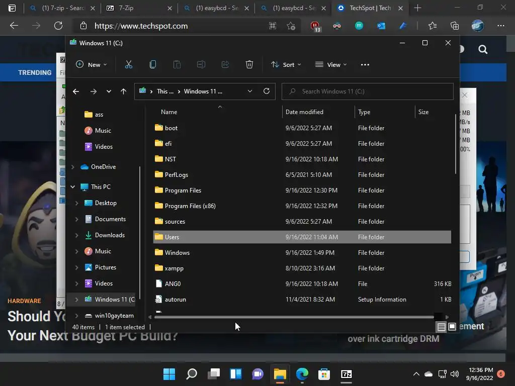Open the New item dropdown
The height and width of the screenshot is (386, 515).
(92, 65)
